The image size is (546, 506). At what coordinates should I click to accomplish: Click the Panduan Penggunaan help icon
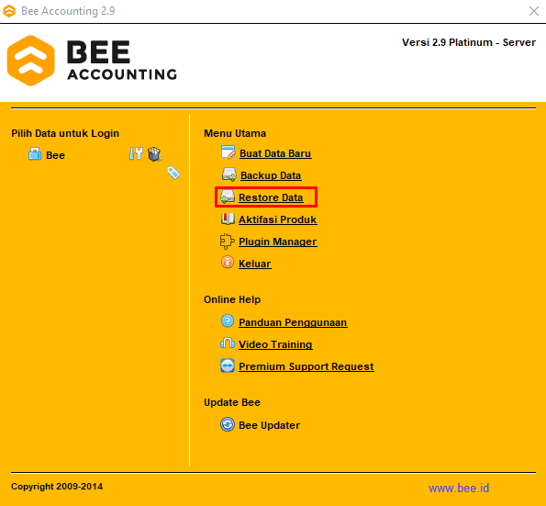point(228,320)
